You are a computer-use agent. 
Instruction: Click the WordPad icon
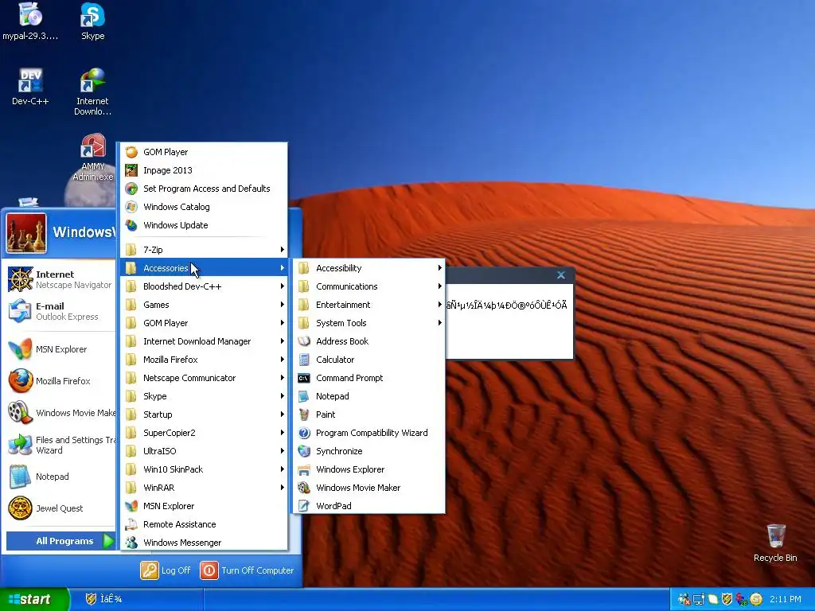(304, 505)
